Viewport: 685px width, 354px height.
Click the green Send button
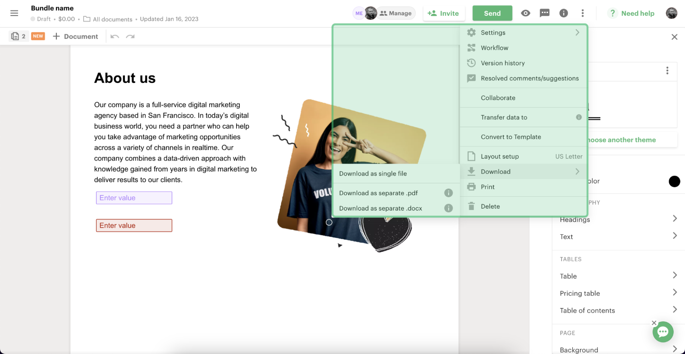492,13
